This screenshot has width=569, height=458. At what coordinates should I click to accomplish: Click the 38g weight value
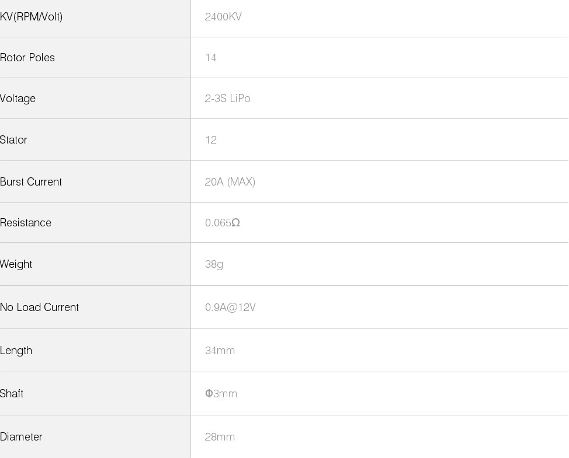(x=214, y=264)
